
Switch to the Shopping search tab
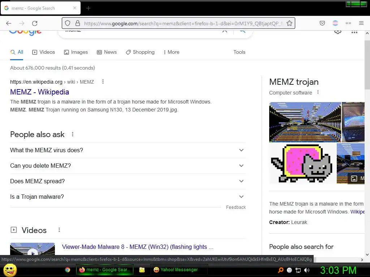(x=140, y=52)
